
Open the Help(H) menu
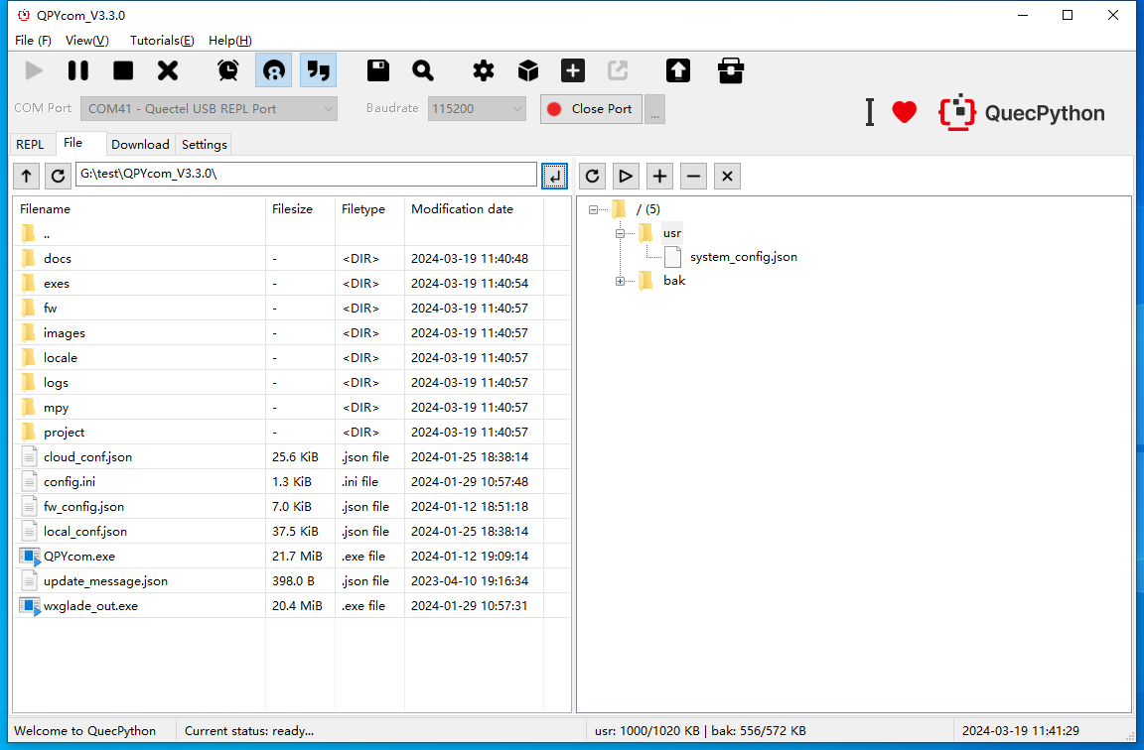pos(229,40)
